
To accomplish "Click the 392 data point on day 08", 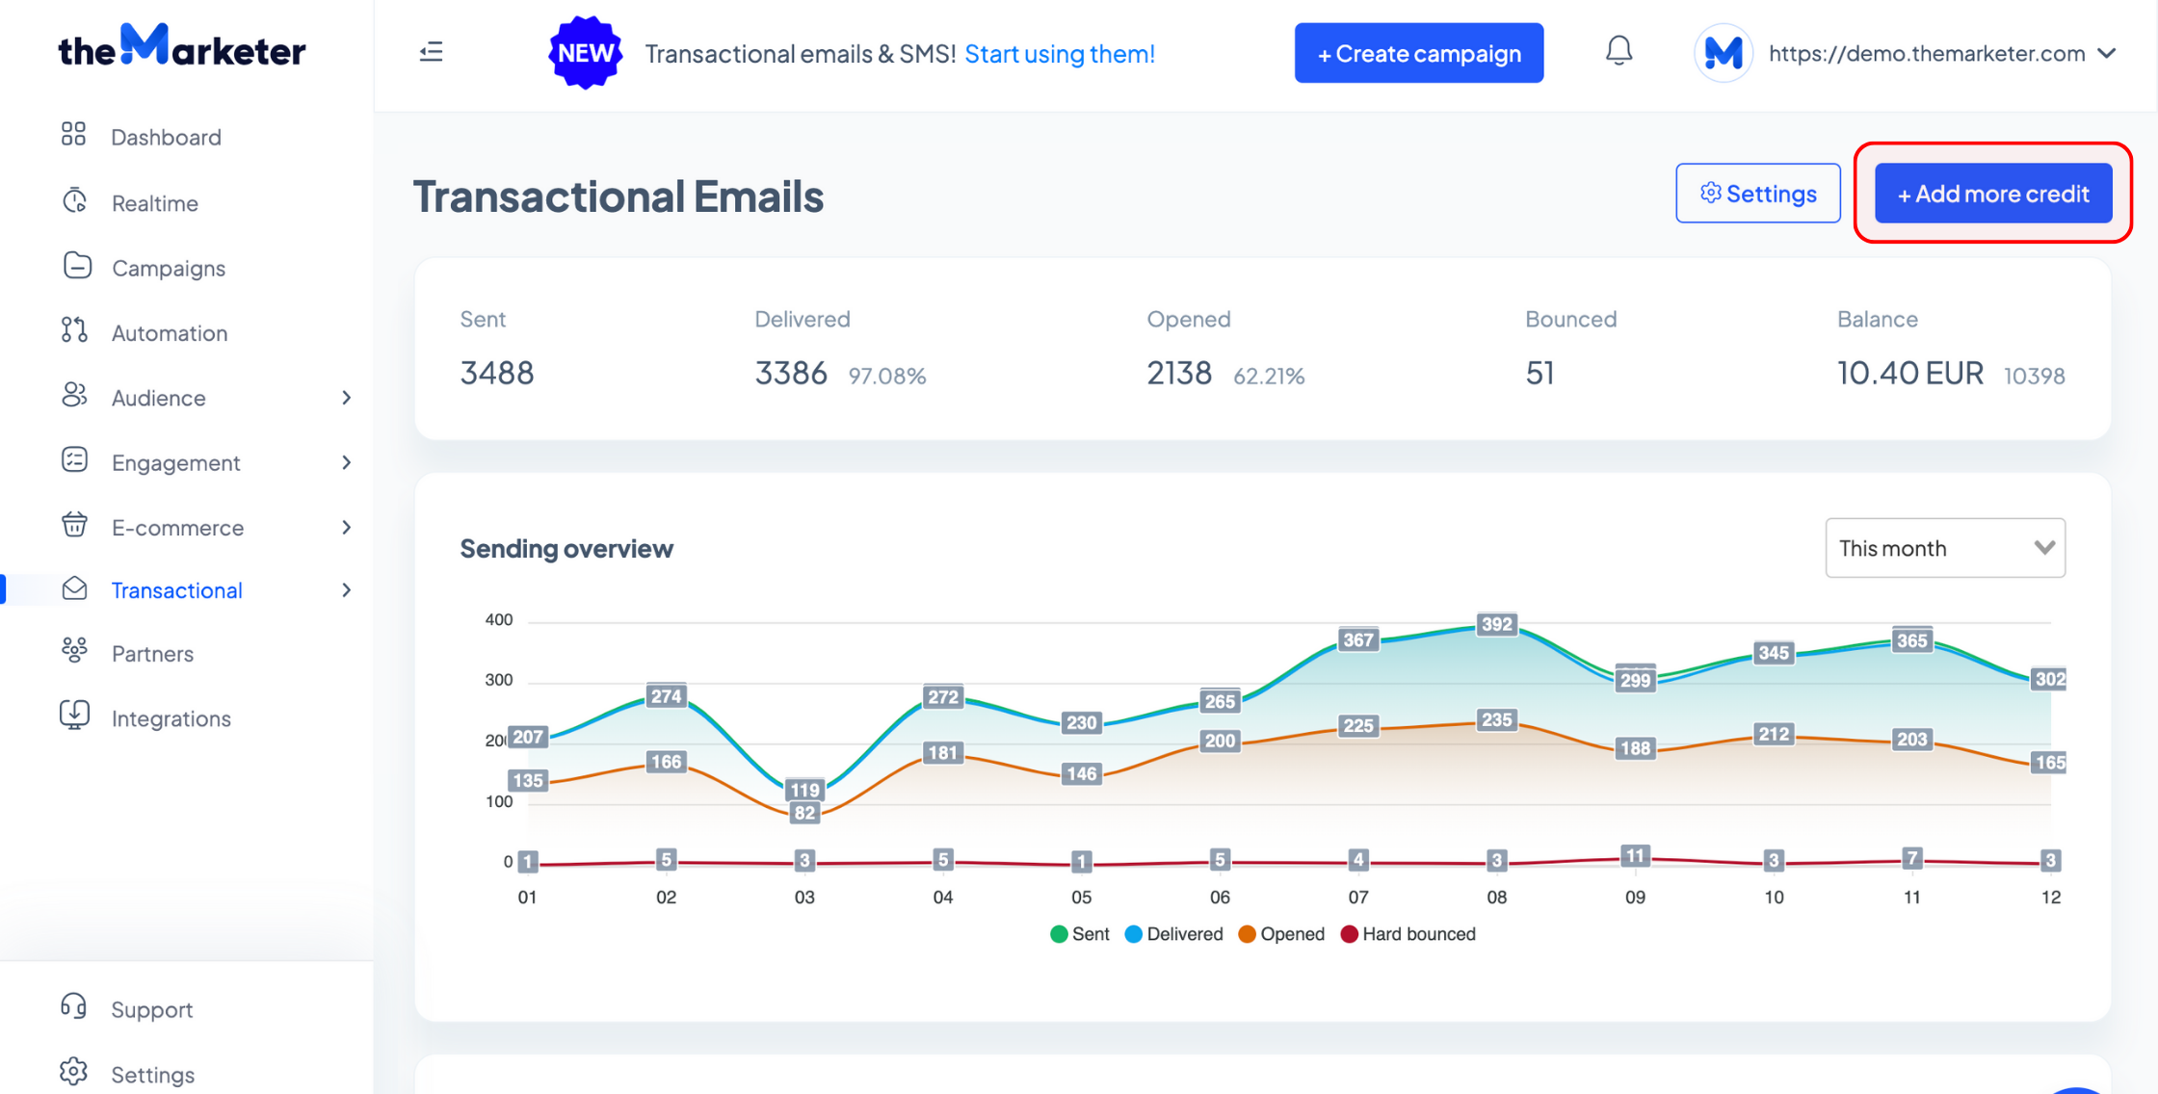I will 1496,624.
